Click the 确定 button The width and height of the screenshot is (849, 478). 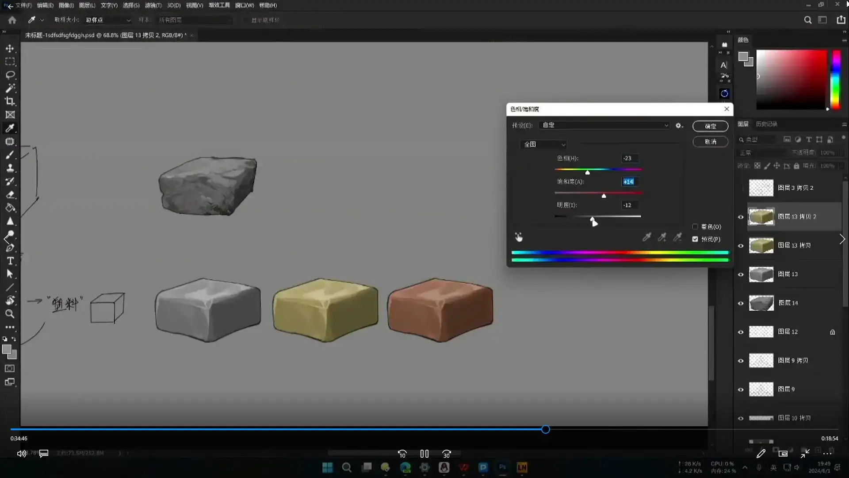tap(710, 126)
